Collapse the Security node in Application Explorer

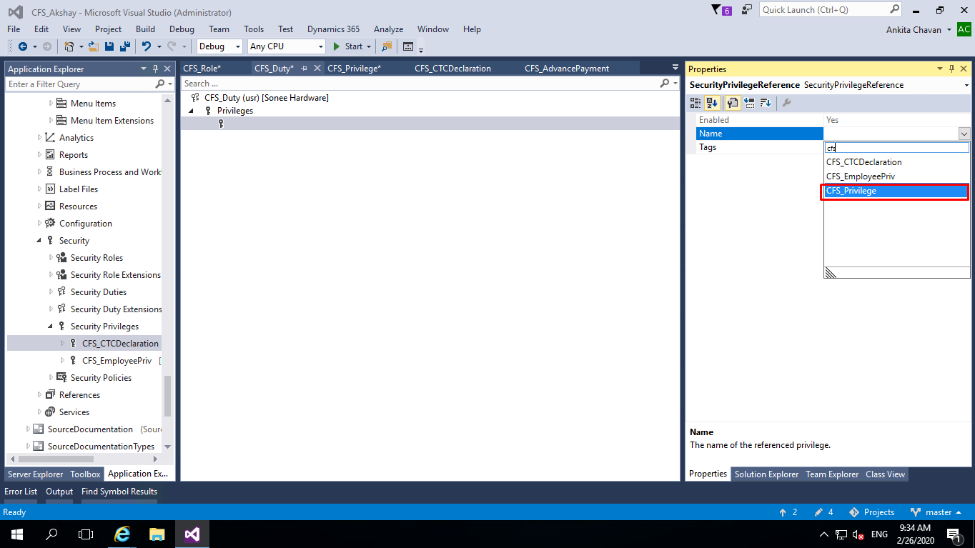point(39,241)
